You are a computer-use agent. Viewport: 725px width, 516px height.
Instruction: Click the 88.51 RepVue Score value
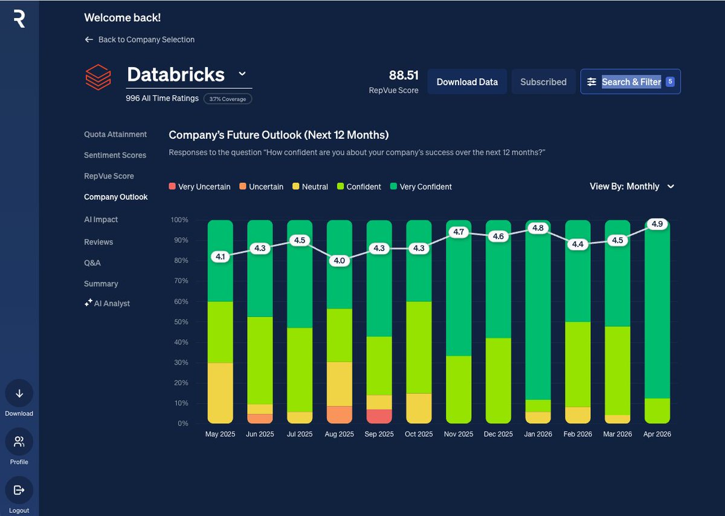pos(404,75)
